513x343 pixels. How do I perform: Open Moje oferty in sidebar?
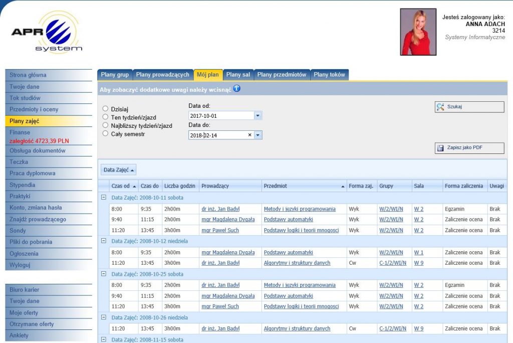pyautogui.click(x=49, y=312)
